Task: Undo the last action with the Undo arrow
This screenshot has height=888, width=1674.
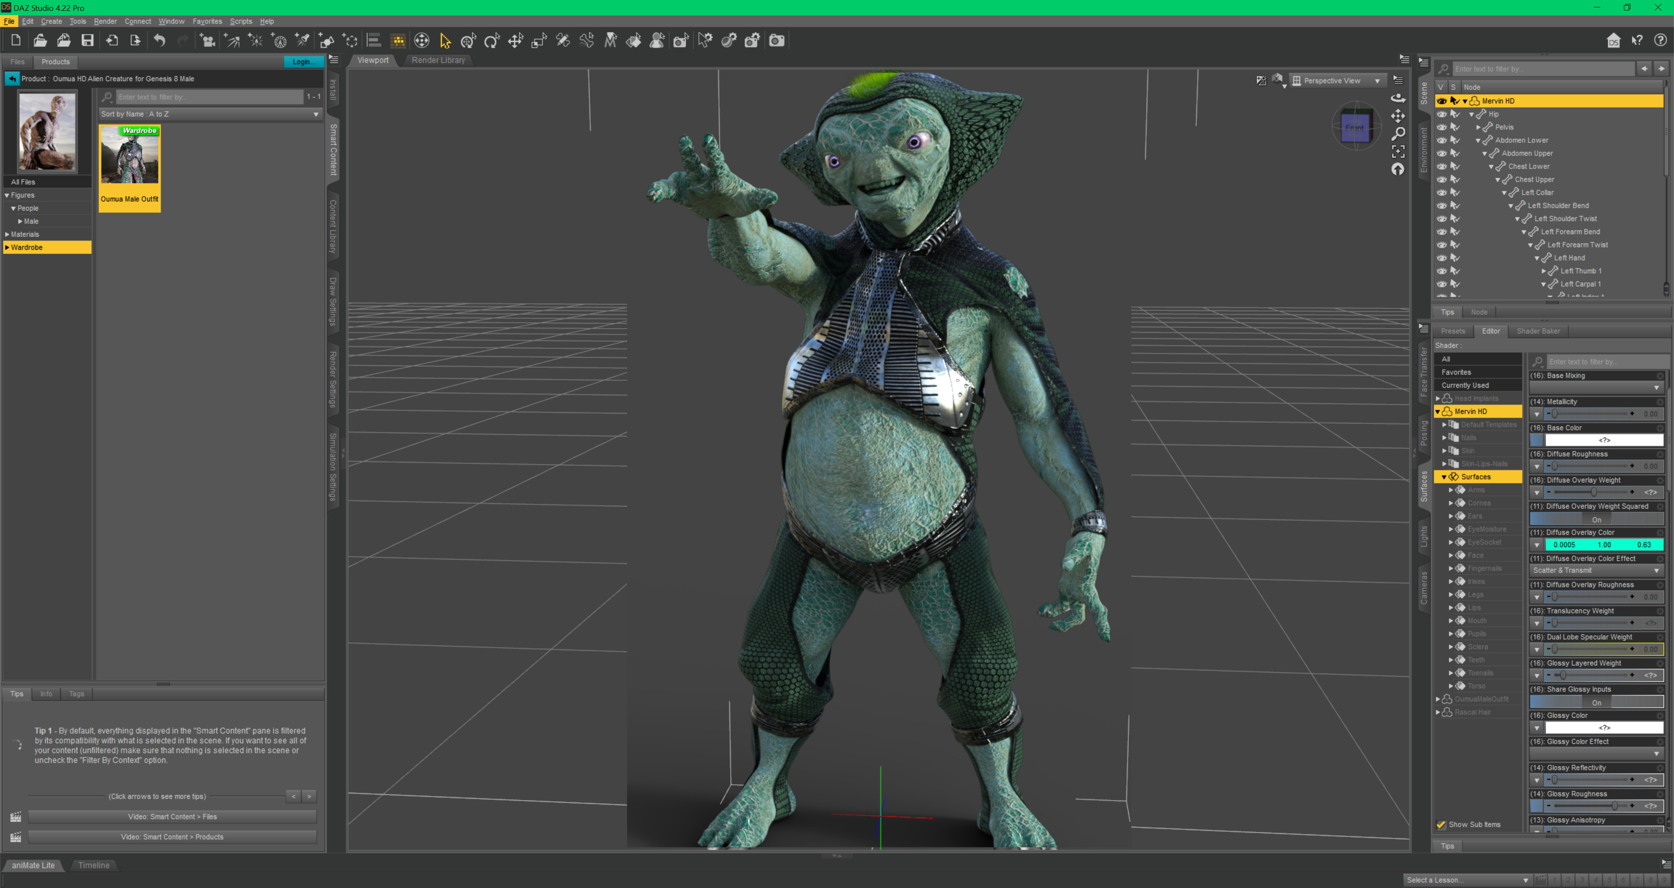Action: click(x=159, y=40)
